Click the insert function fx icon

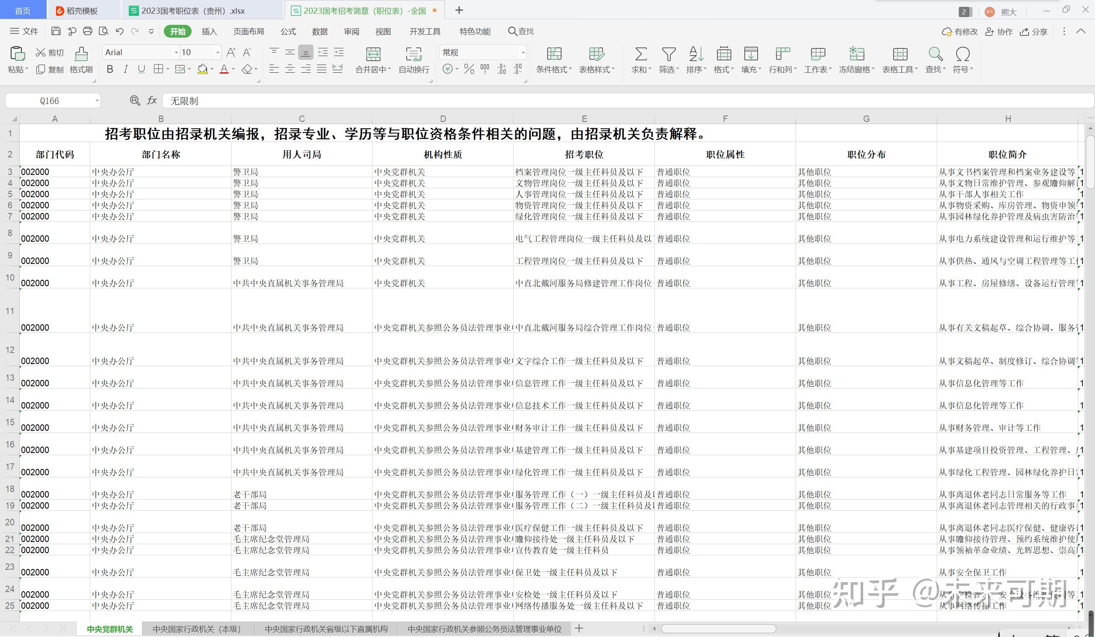coord(152,101)
